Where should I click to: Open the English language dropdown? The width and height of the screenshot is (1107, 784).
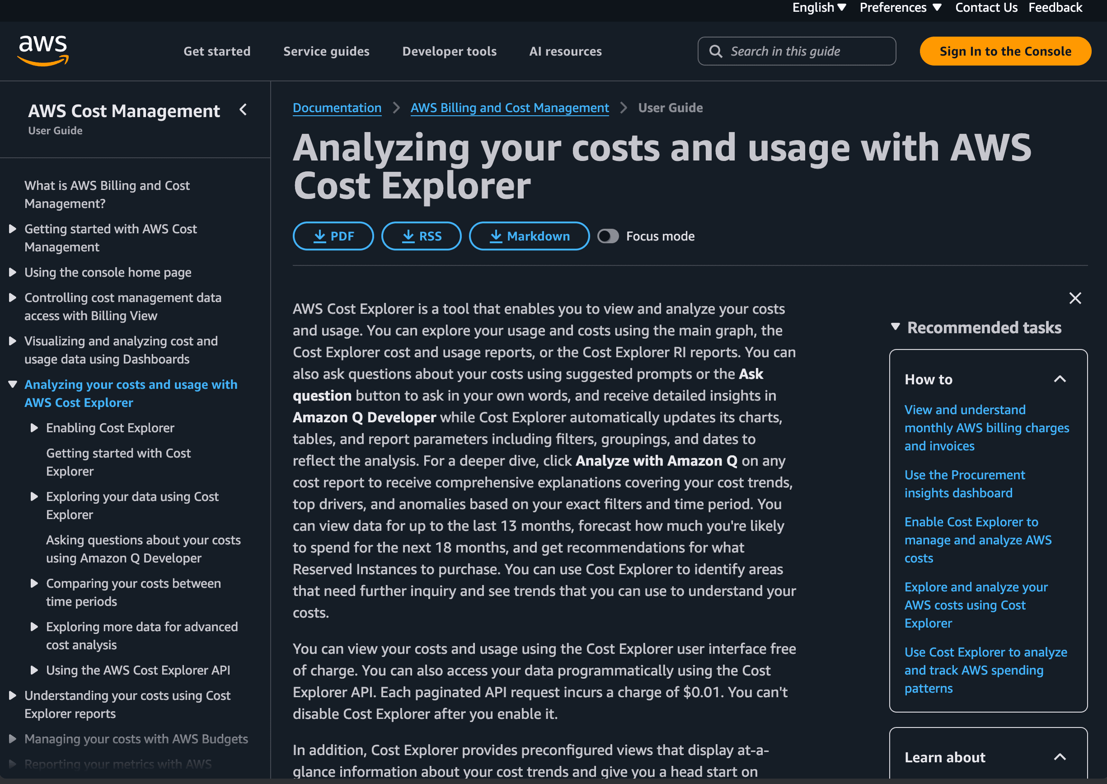coord(819,7)
